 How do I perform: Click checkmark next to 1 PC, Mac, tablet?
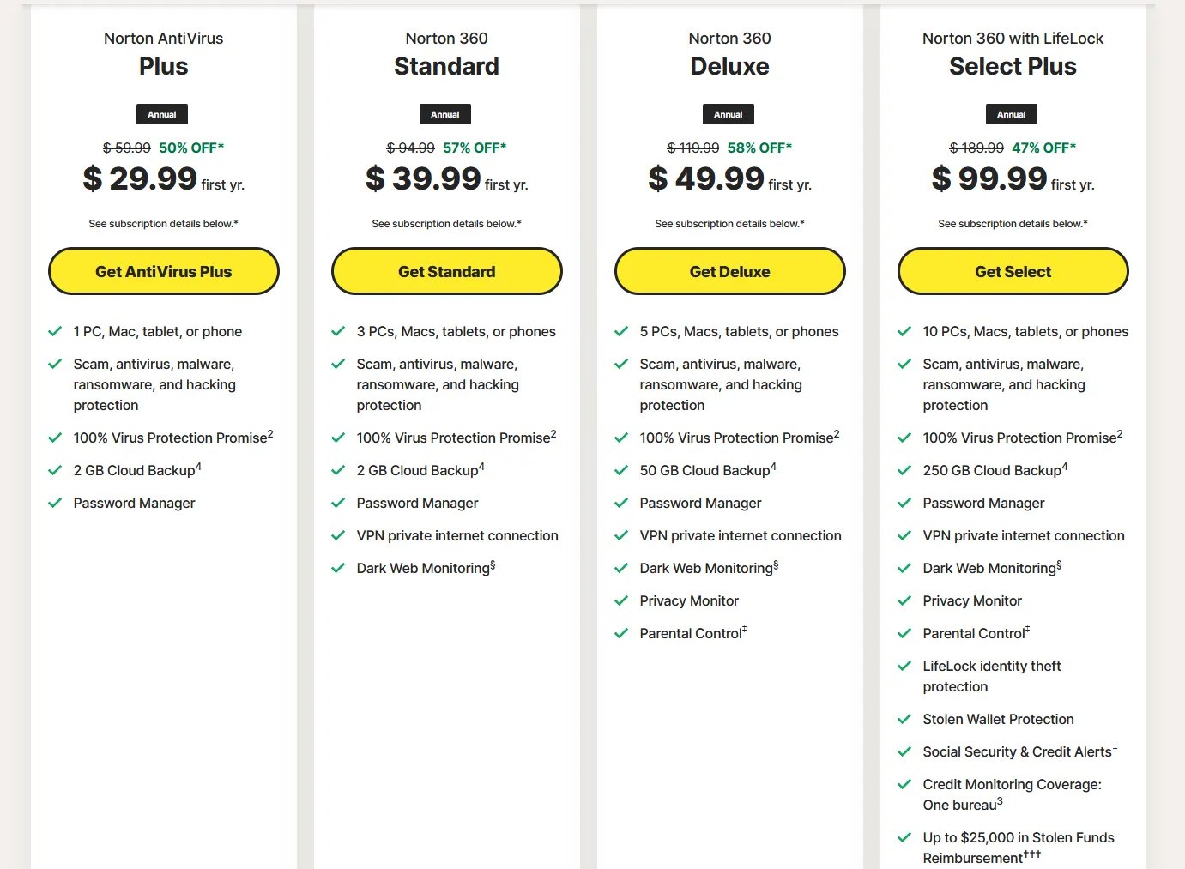click(x=55, y=331)
